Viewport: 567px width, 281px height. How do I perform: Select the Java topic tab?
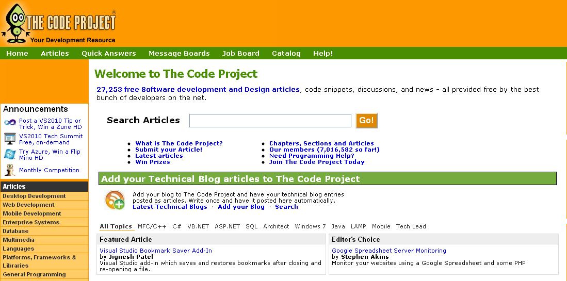click(338, 226)
